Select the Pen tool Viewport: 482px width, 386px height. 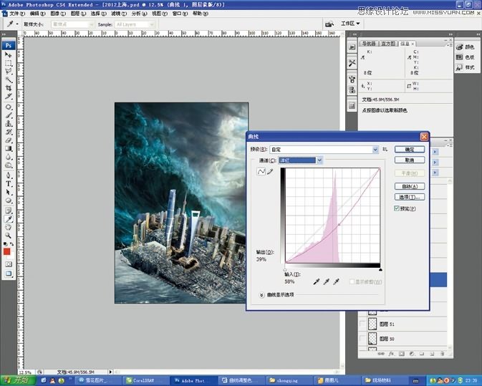[9, 175]
